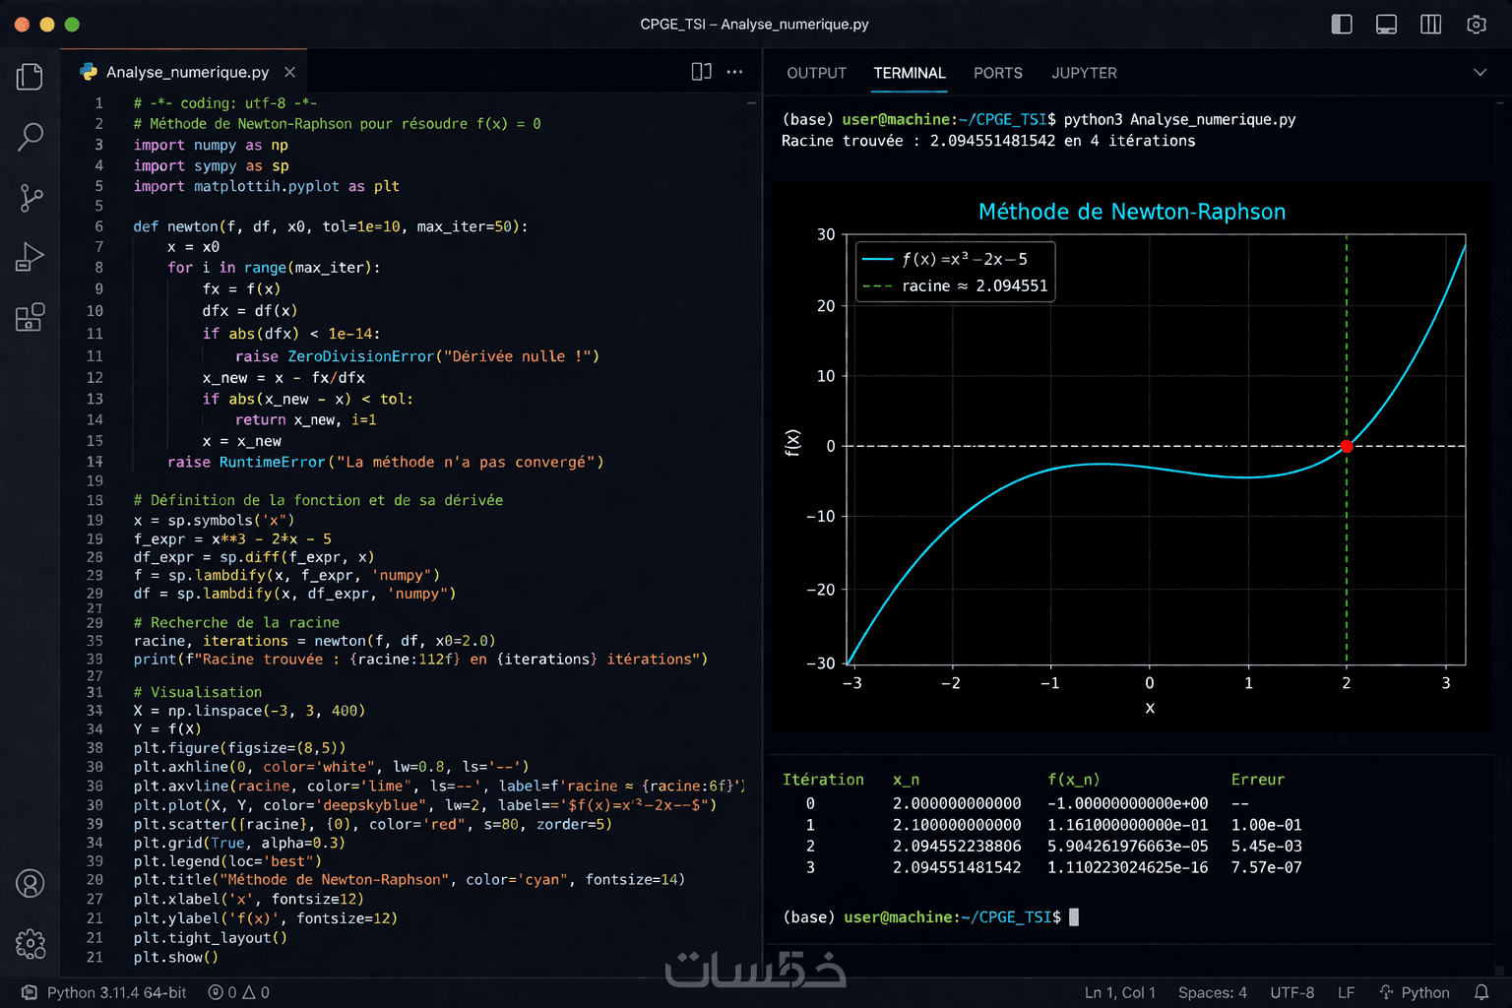
Task: Click line number 6 in the gutter
Action: 98,226
